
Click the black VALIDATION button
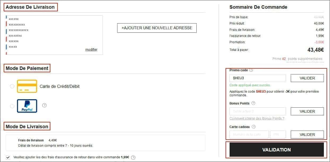tap(276, 150)
